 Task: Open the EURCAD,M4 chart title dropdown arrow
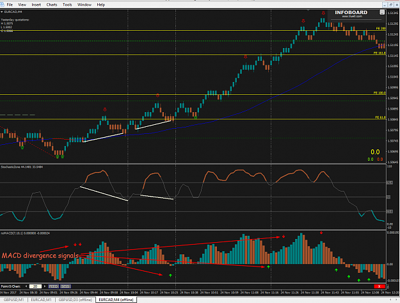click(2, 12)
